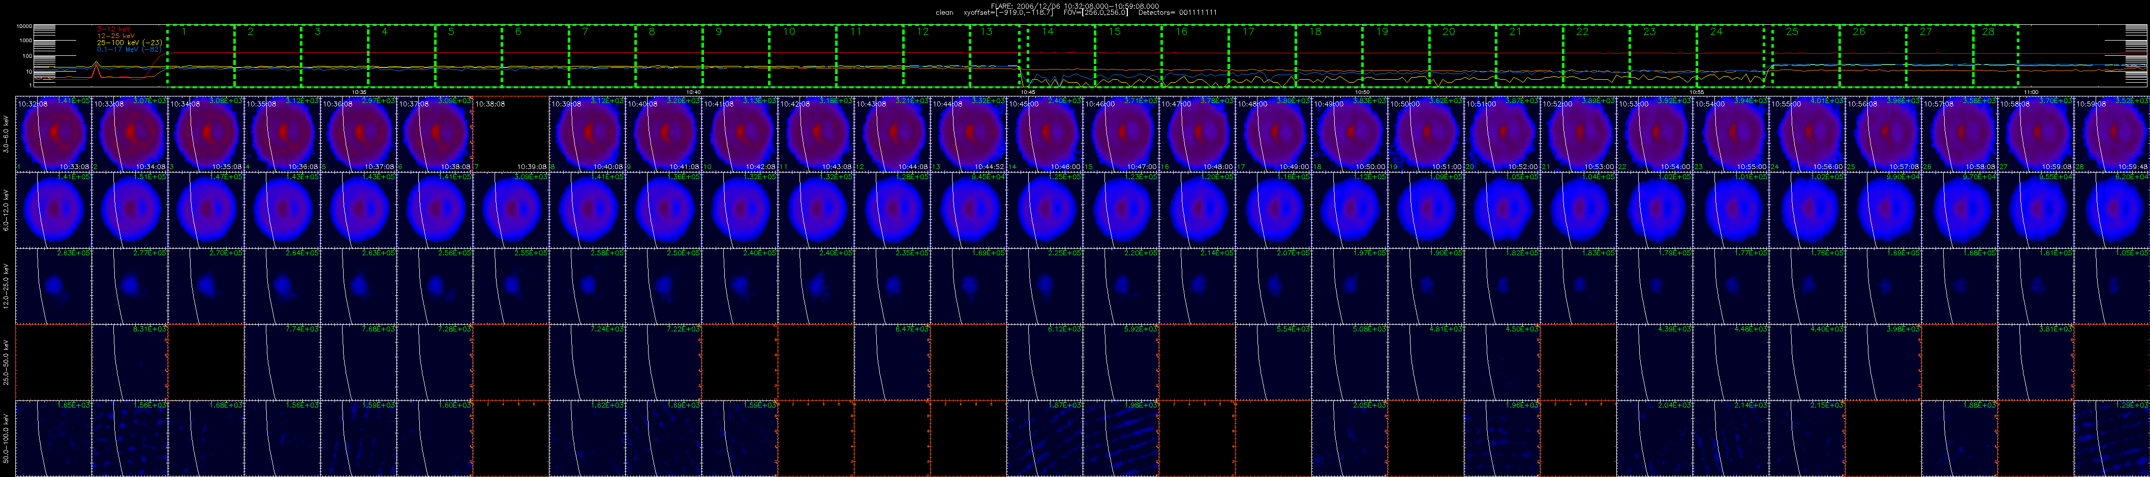Image resolution: width=2150 pixels, height=477 pixels.
Task: Select time interval box 5 in light curve
Action: (468, 55)
